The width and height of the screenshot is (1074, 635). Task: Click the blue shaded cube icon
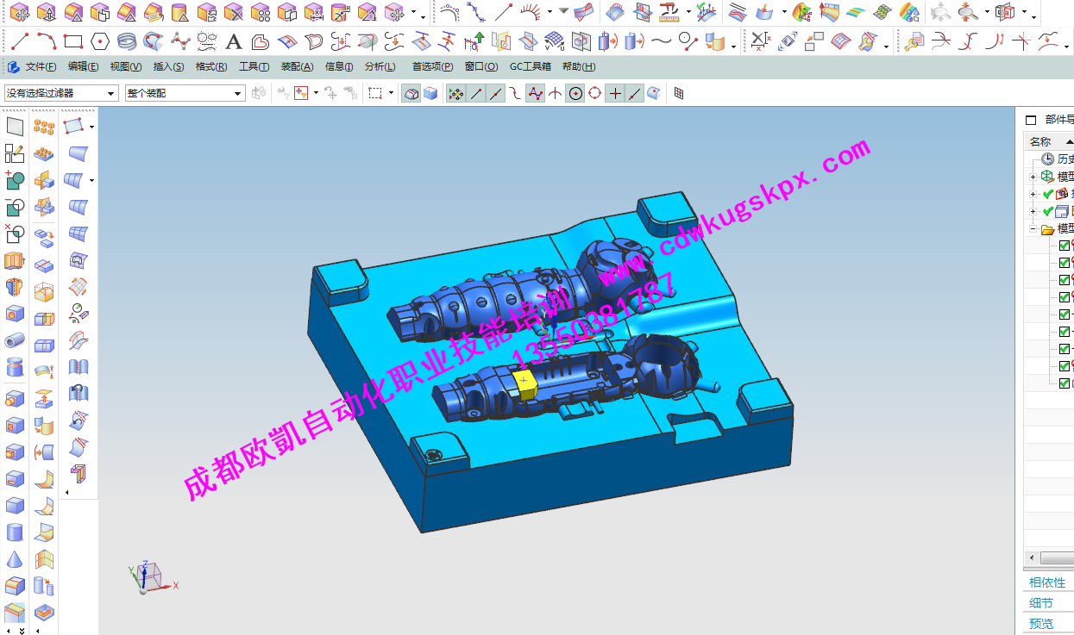coord(430,93)
